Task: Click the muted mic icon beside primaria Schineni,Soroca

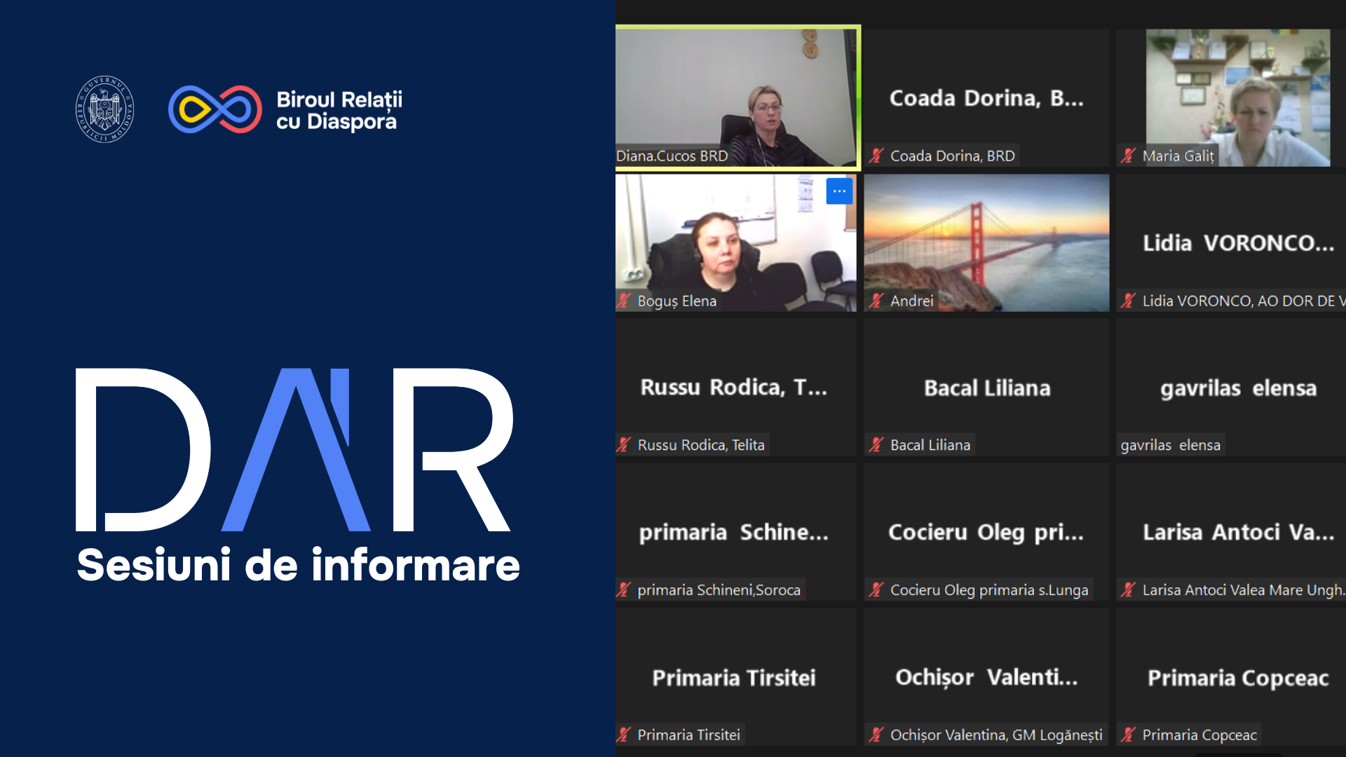Action: coord(624,589)
